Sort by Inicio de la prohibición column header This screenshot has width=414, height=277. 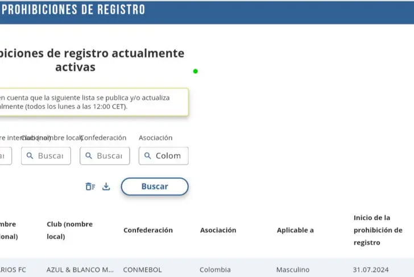[x=378, y=230]
